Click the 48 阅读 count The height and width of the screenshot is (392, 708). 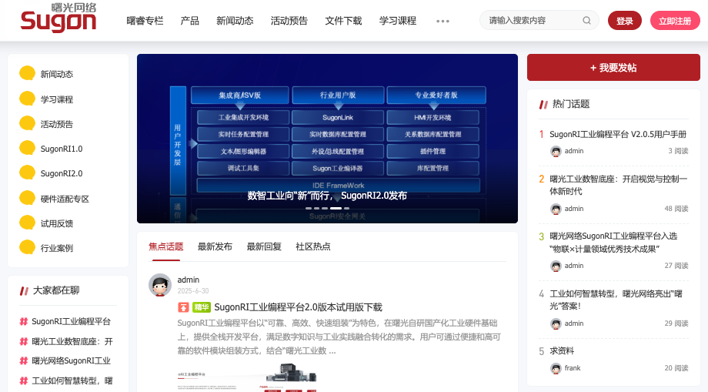click(x=676, y=209)
